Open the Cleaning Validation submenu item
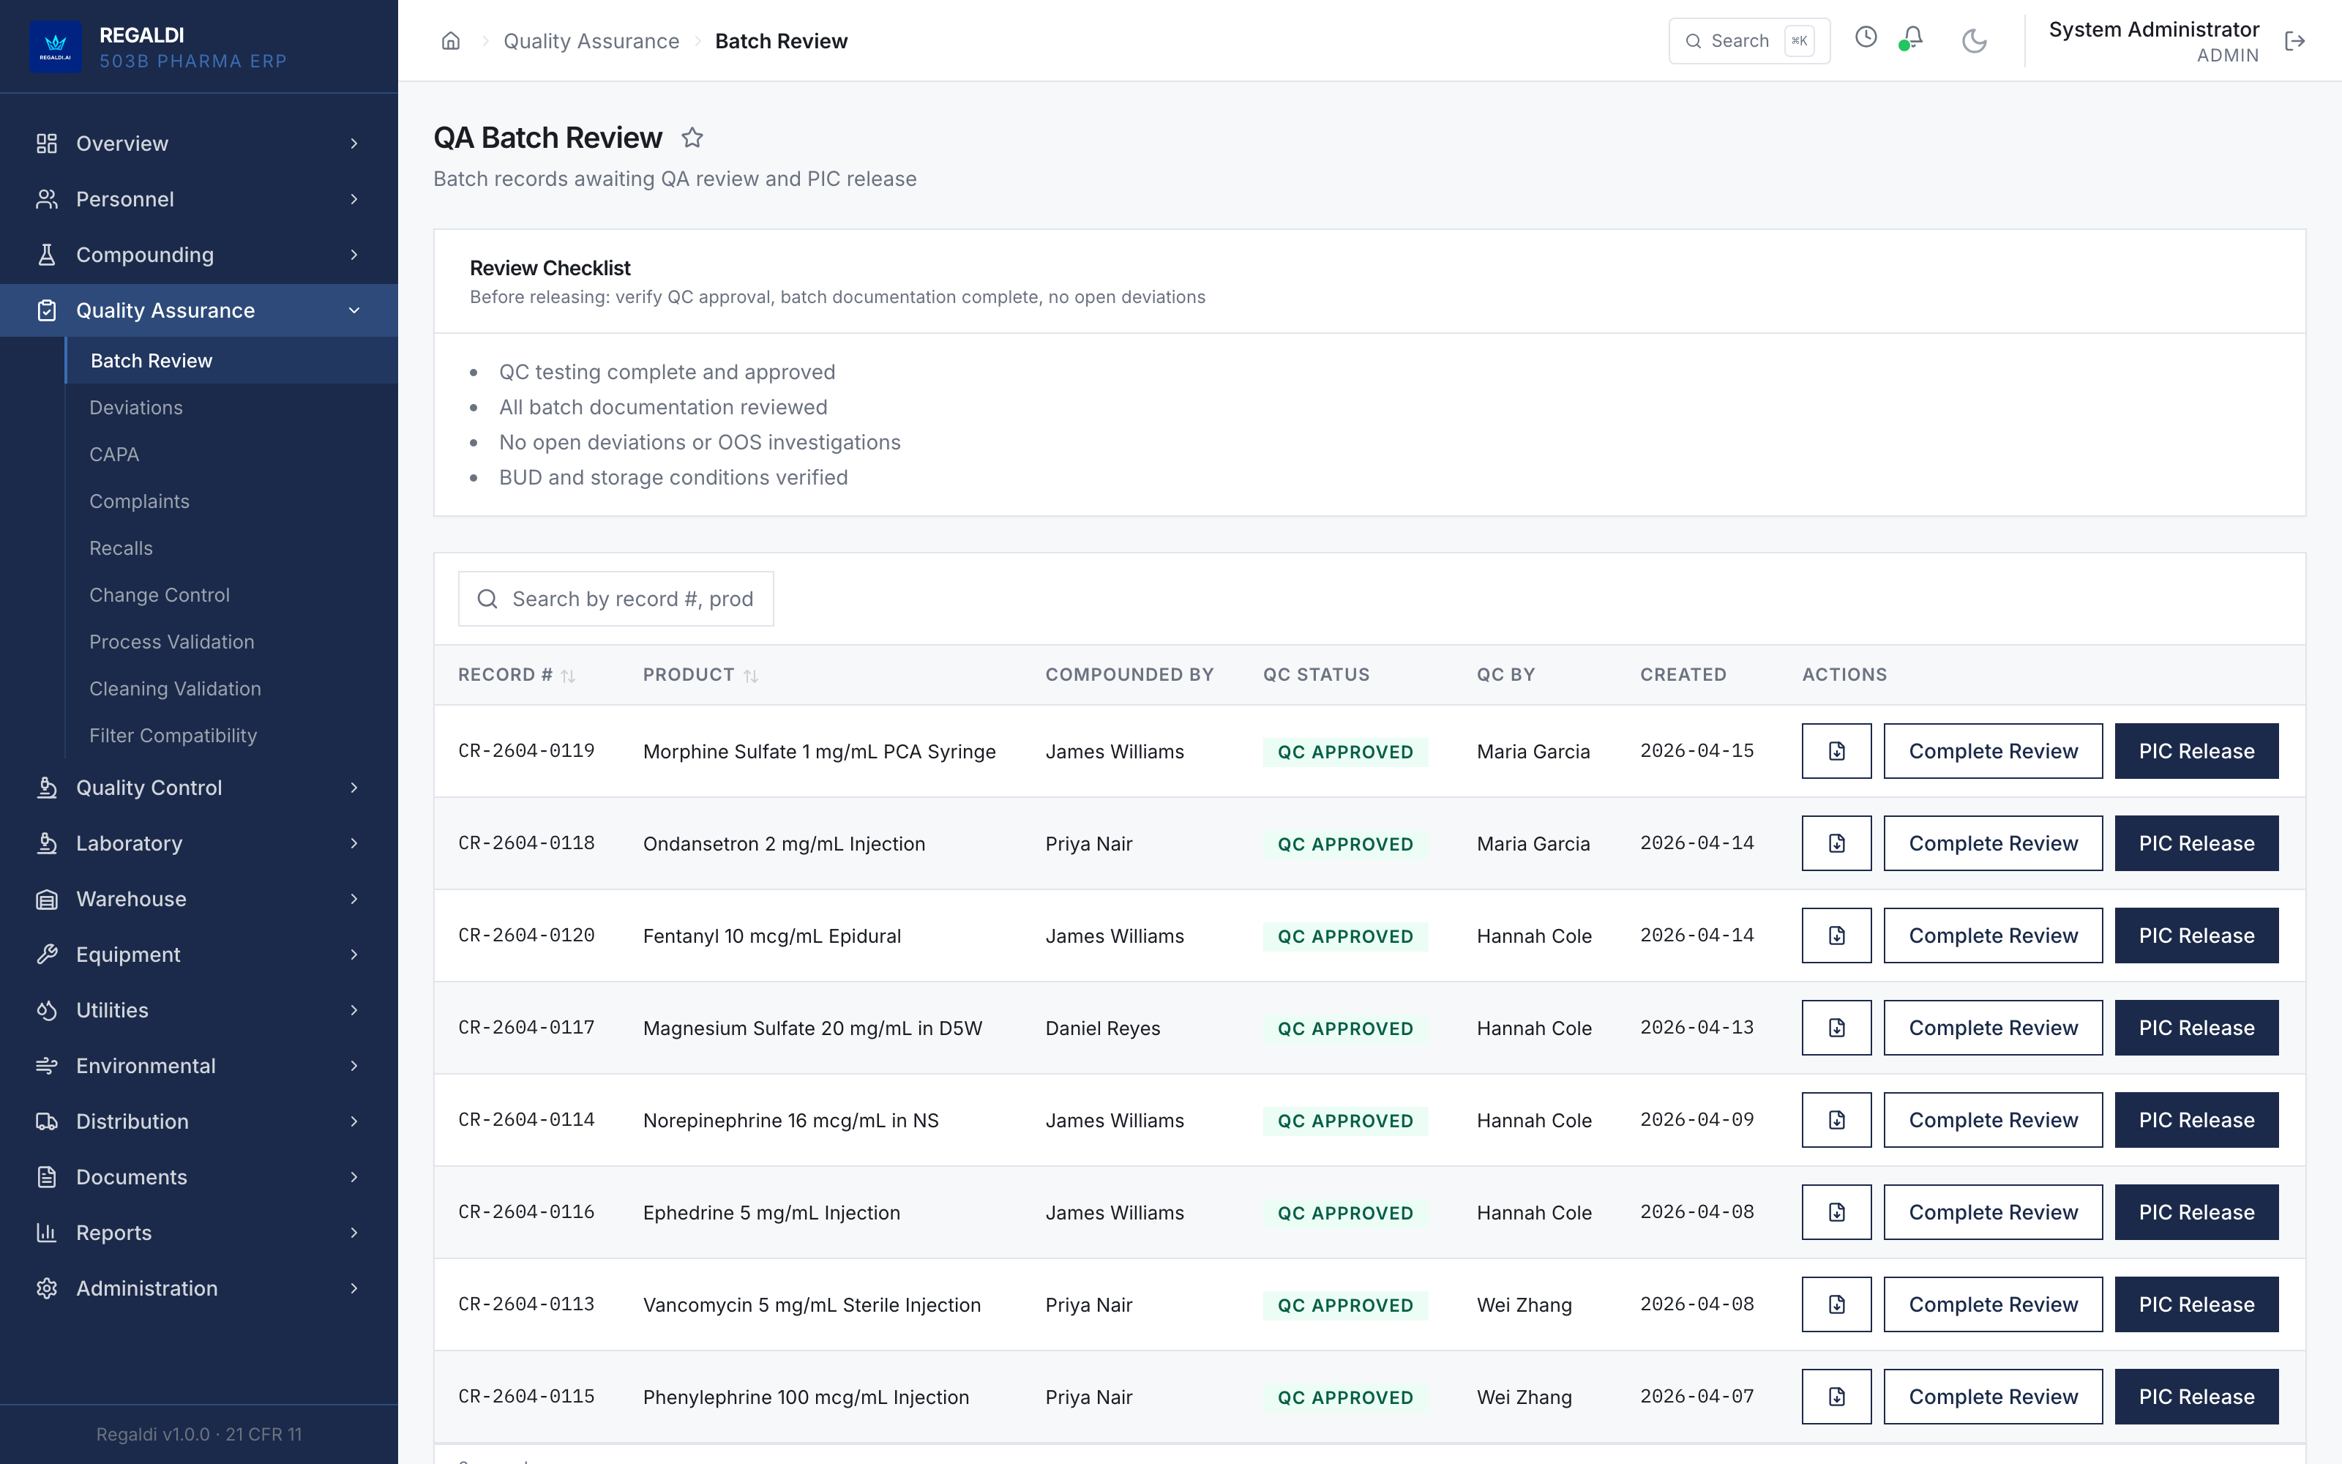2342x1464 pixels. pos(231,688)
